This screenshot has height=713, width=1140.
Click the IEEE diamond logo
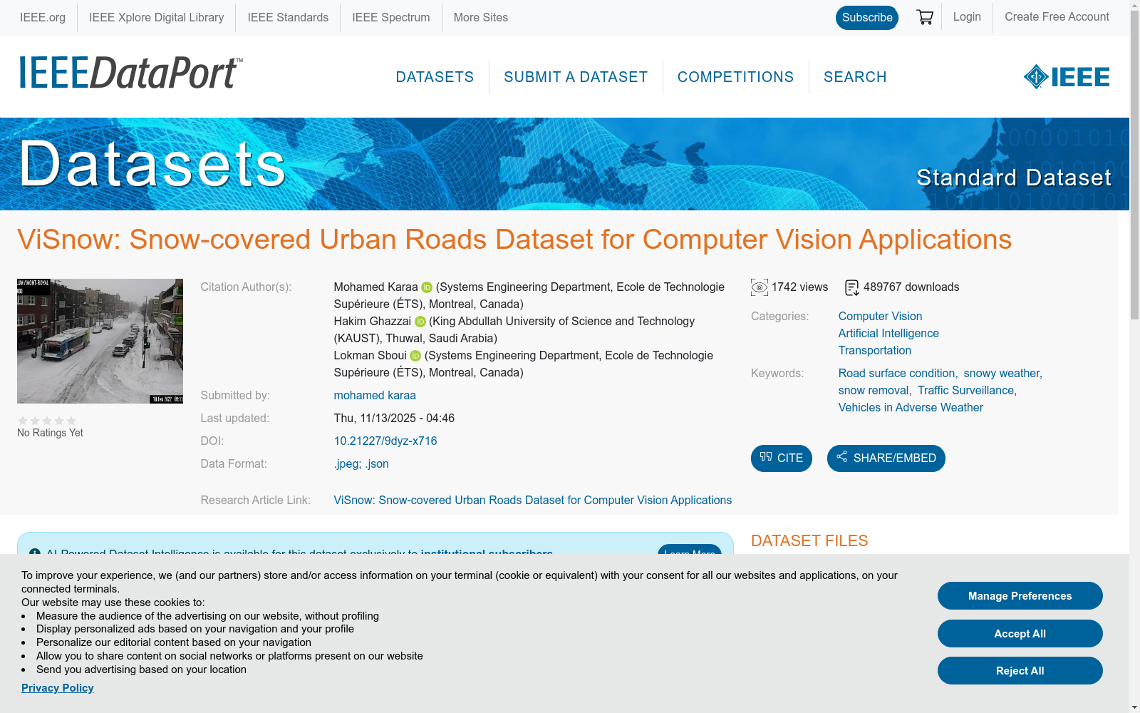(1067, 77)
